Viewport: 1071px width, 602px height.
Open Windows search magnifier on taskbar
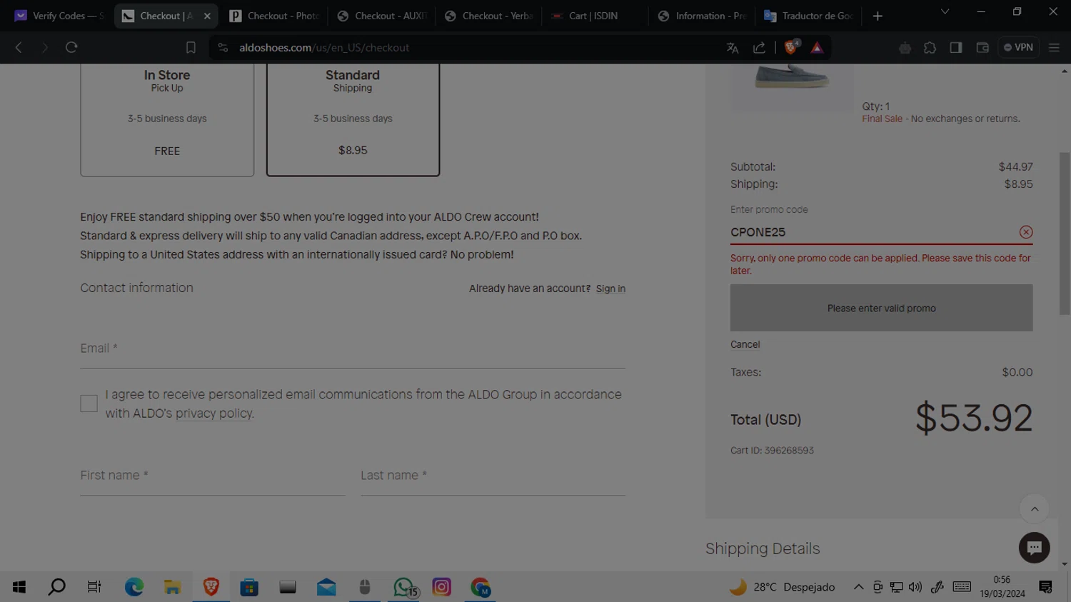(x=56, y=587)
